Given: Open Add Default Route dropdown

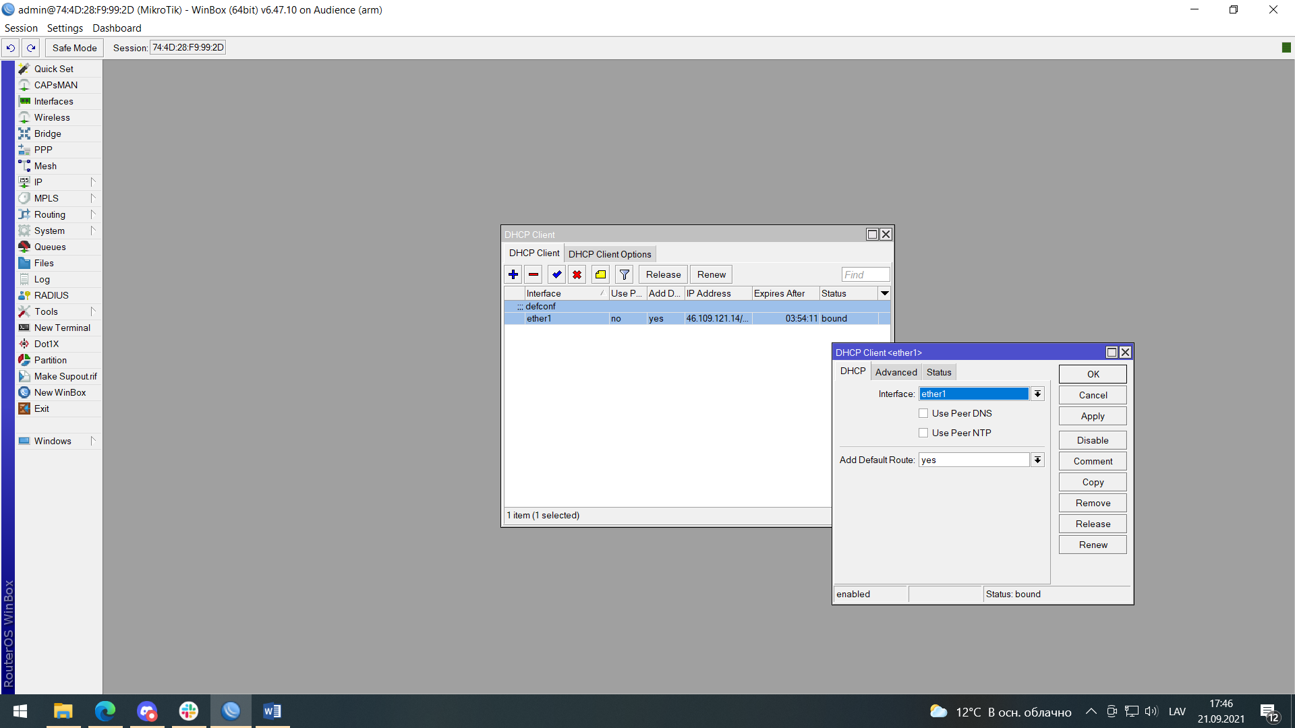Looking at the screenshot, I should 1037,460.
